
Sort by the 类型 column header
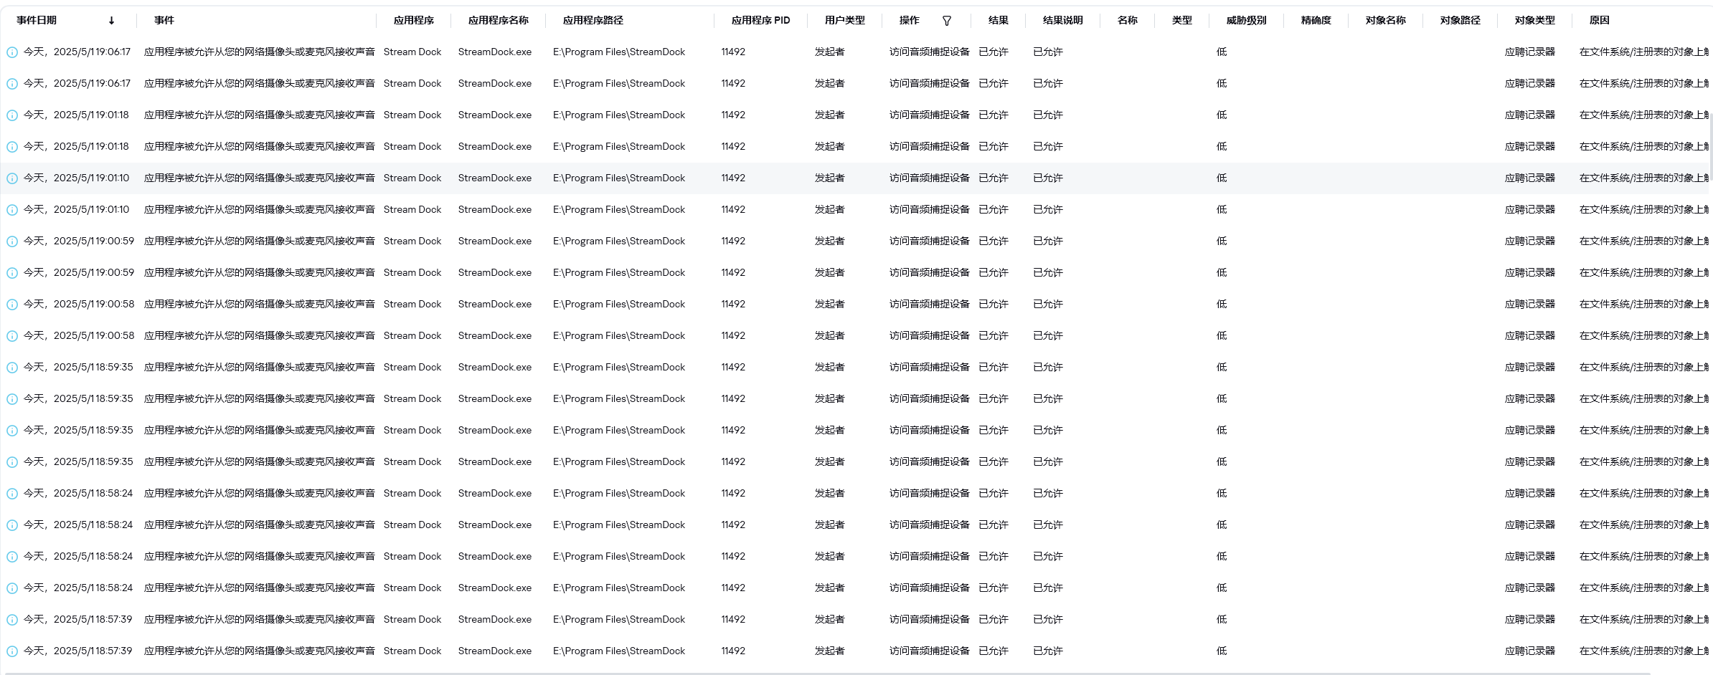tap(1182, 20)
